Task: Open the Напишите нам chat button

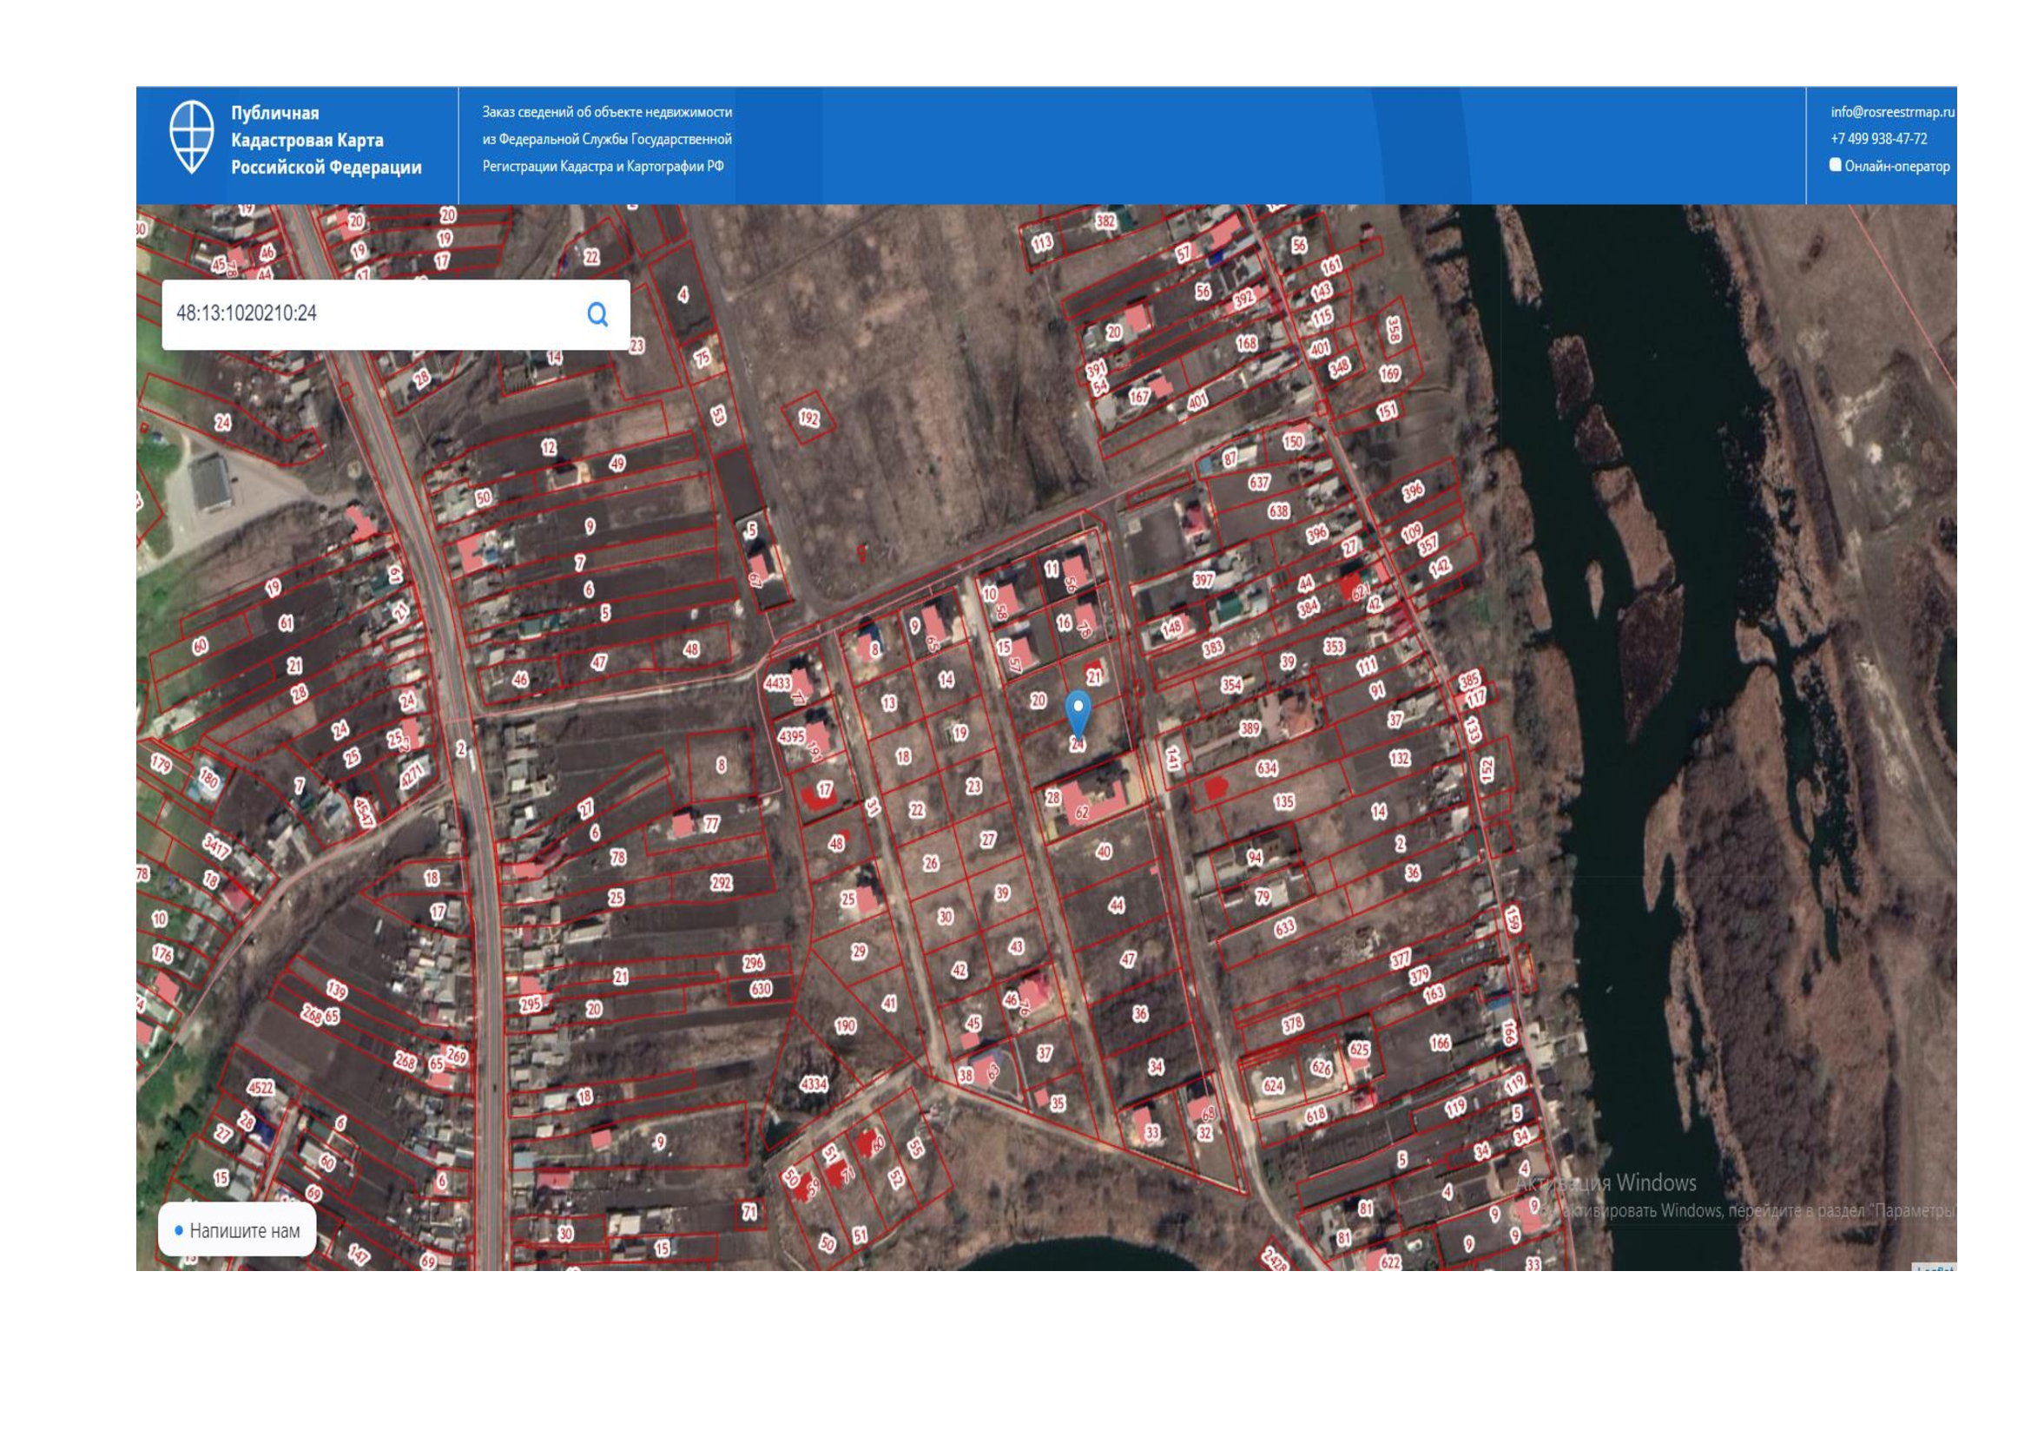Action: pos(236,1230)
